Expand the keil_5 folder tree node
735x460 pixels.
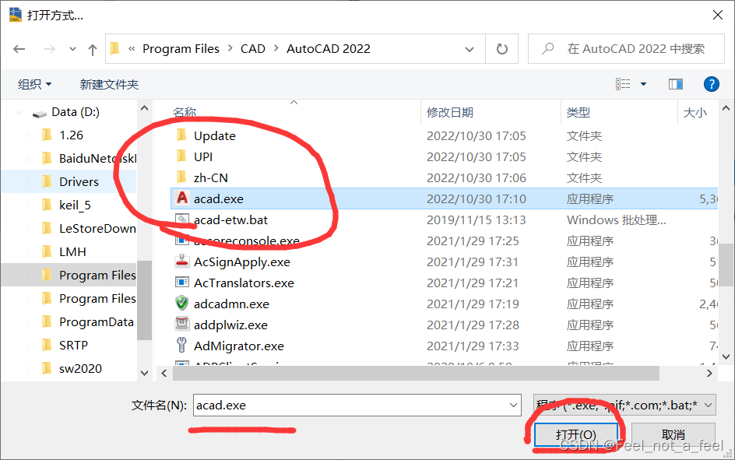point(27,205)
